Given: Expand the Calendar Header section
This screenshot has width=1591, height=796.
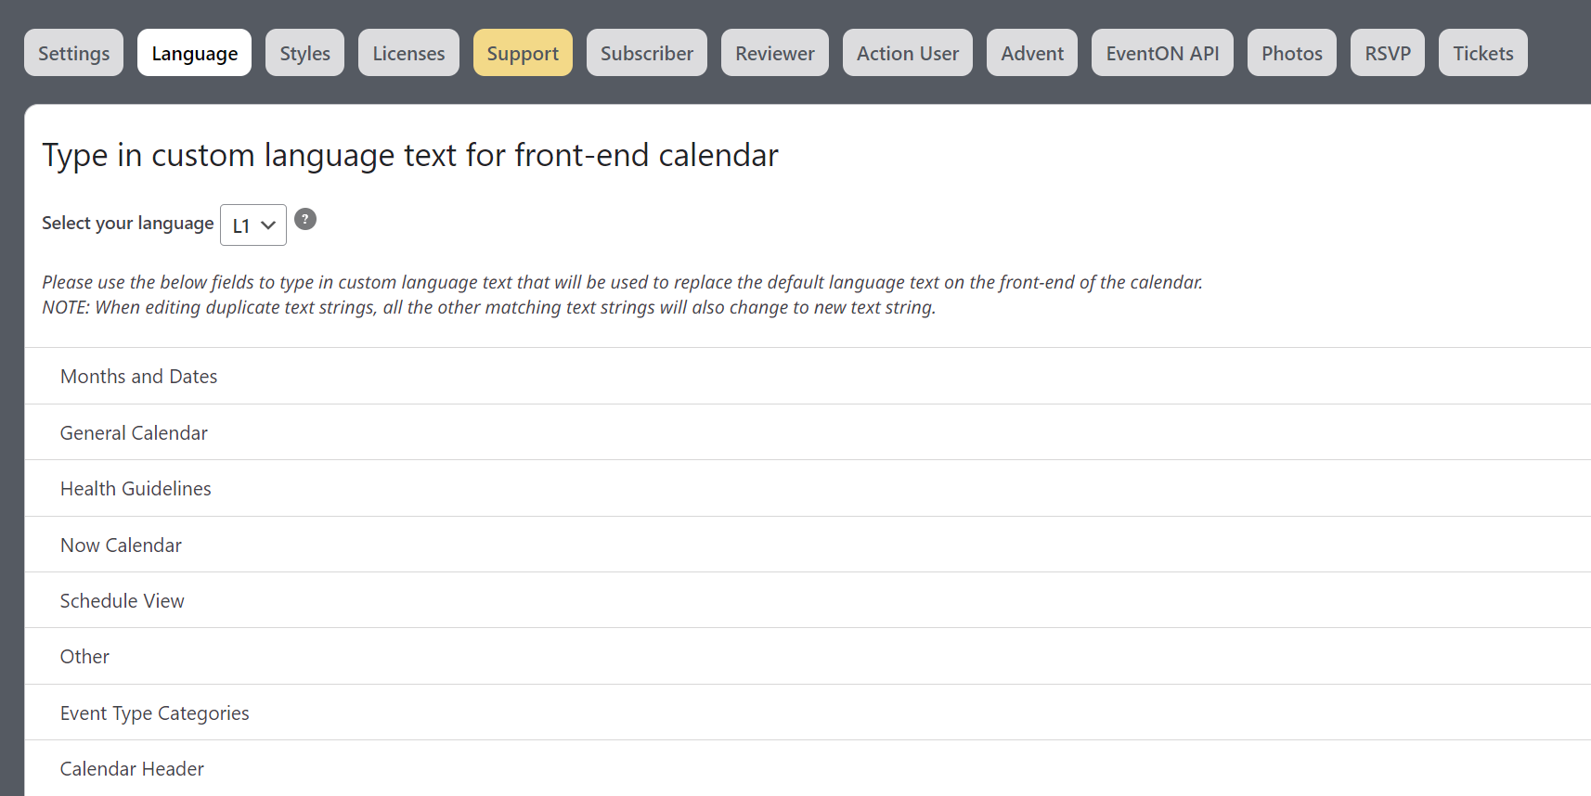Looking at the screenshot, I should [808, 768].
